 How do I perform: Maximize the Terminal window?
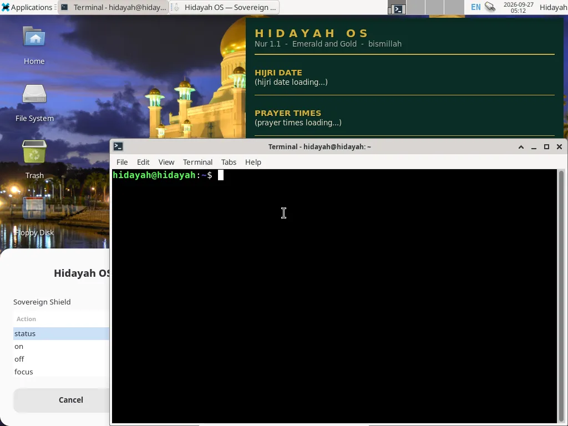[546, 146]
